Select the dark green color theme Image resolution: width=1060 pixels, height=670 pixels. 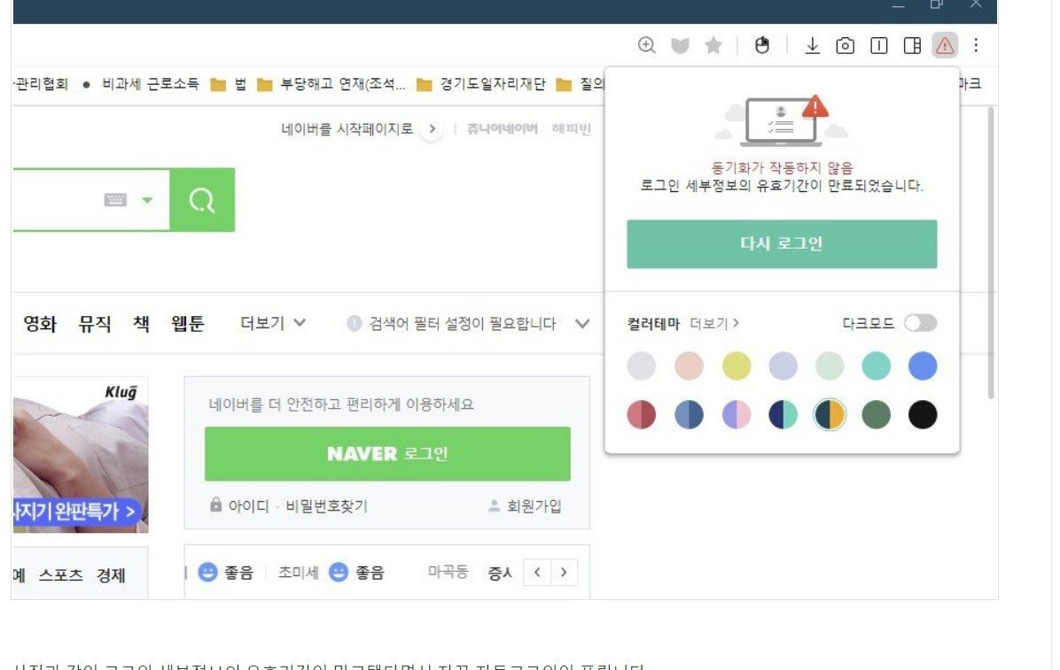[x=877, y=415]
